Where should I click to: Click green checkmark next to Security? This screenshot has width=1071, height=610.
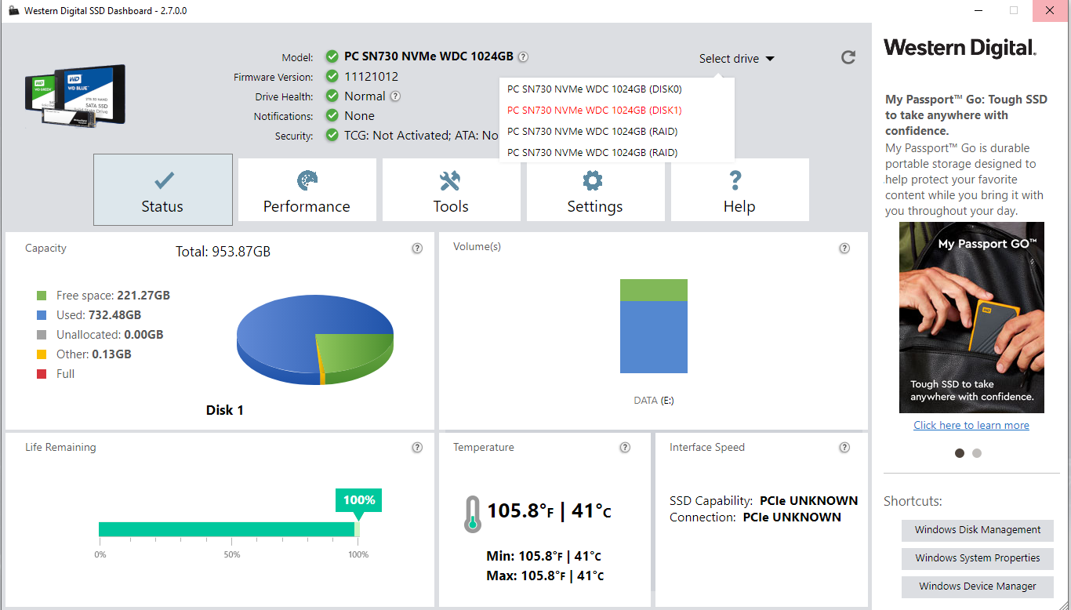(x=332, y=135)
